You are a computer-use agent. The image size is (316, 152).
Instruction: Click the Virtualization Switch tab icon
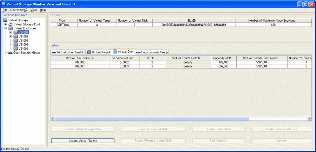coord(54,52)
